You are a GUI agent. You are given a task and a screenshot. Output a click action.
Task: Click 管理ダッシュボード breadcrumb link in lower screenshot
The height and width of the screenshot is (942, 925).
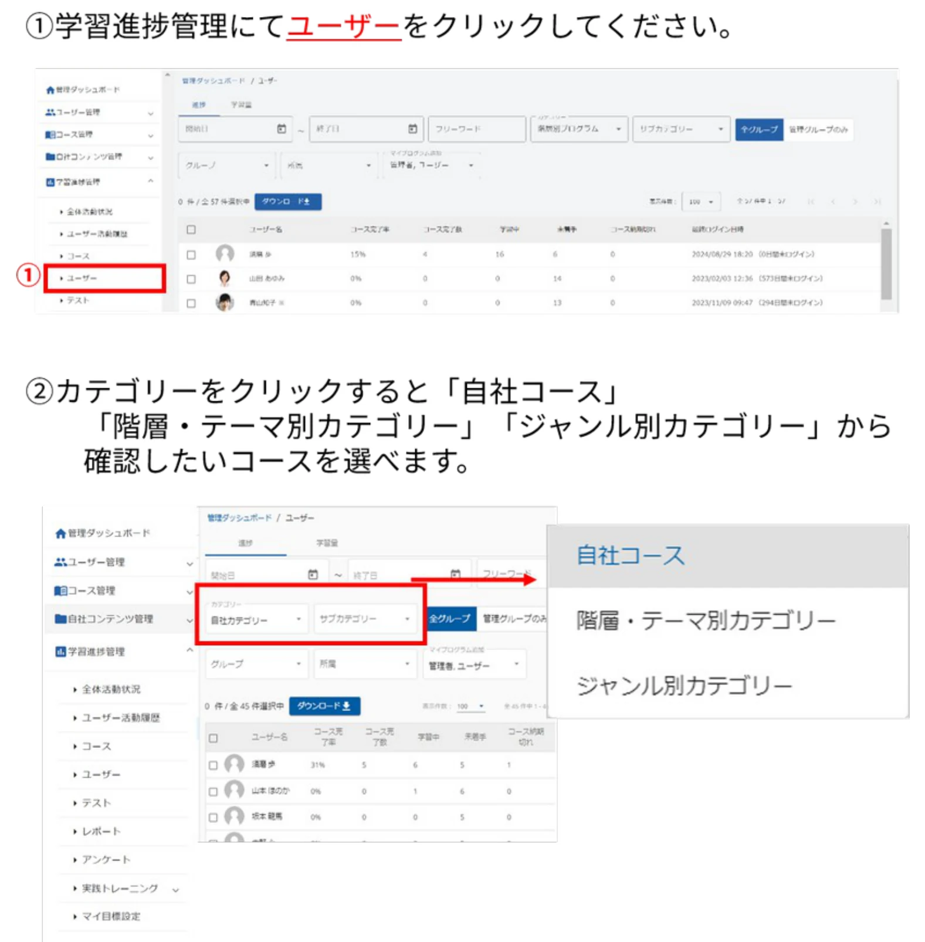(x=239, y=518)
